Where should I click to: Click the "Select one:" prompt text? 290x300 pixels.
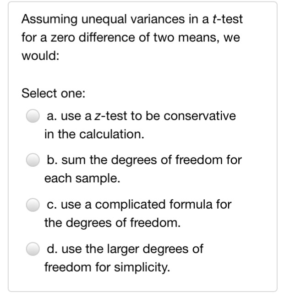click(54, 93)
